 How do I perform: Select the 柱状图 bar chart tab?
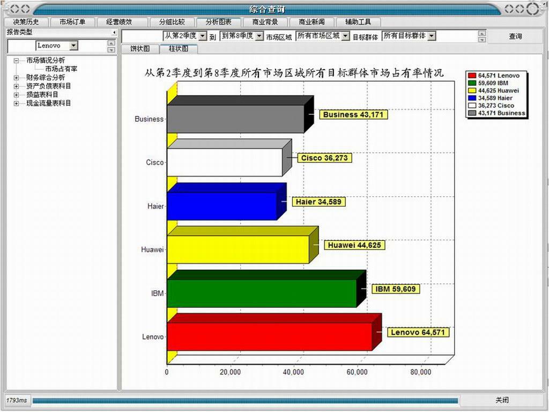(x=179, y=48)
